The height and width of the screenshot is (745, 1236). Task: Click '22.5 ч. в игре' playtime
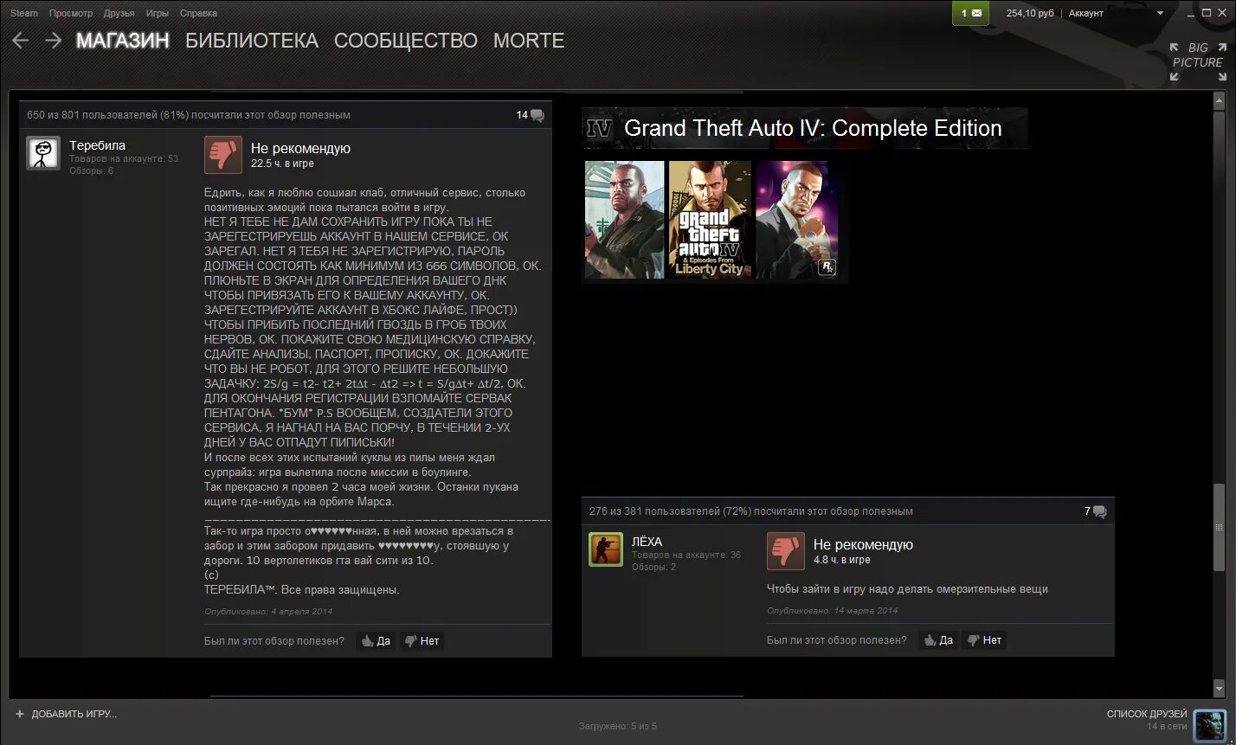[x=282, y=164]
